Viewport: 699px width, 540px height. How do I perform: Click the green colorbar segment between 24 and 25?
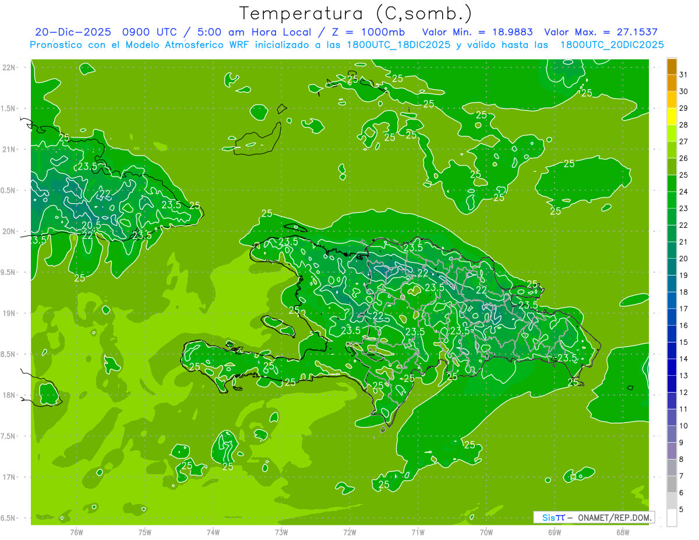point(672,183)
